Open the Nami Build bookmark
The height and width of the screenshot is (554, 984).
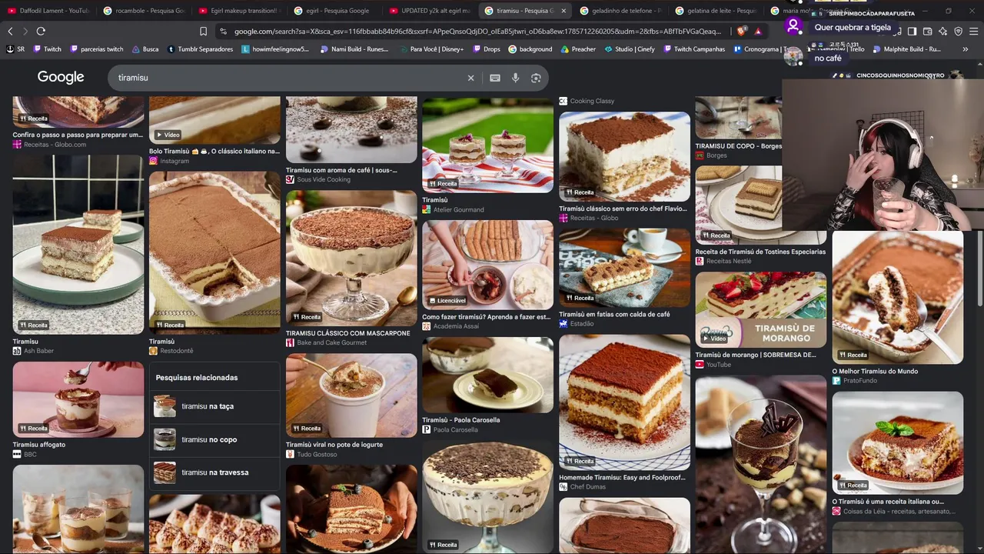click(x=354, y=49)
